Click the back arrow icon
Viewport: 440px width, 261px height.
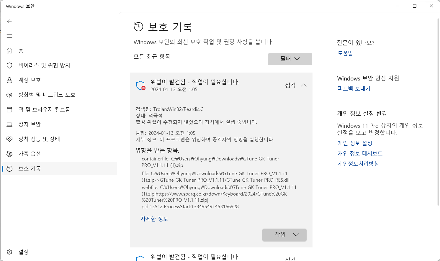[x=9, y=21]
